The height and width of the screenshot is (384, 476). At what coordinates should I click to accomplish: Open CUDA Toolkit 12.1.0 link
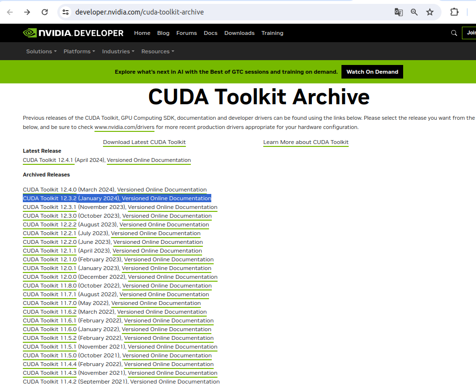(50, 259)
